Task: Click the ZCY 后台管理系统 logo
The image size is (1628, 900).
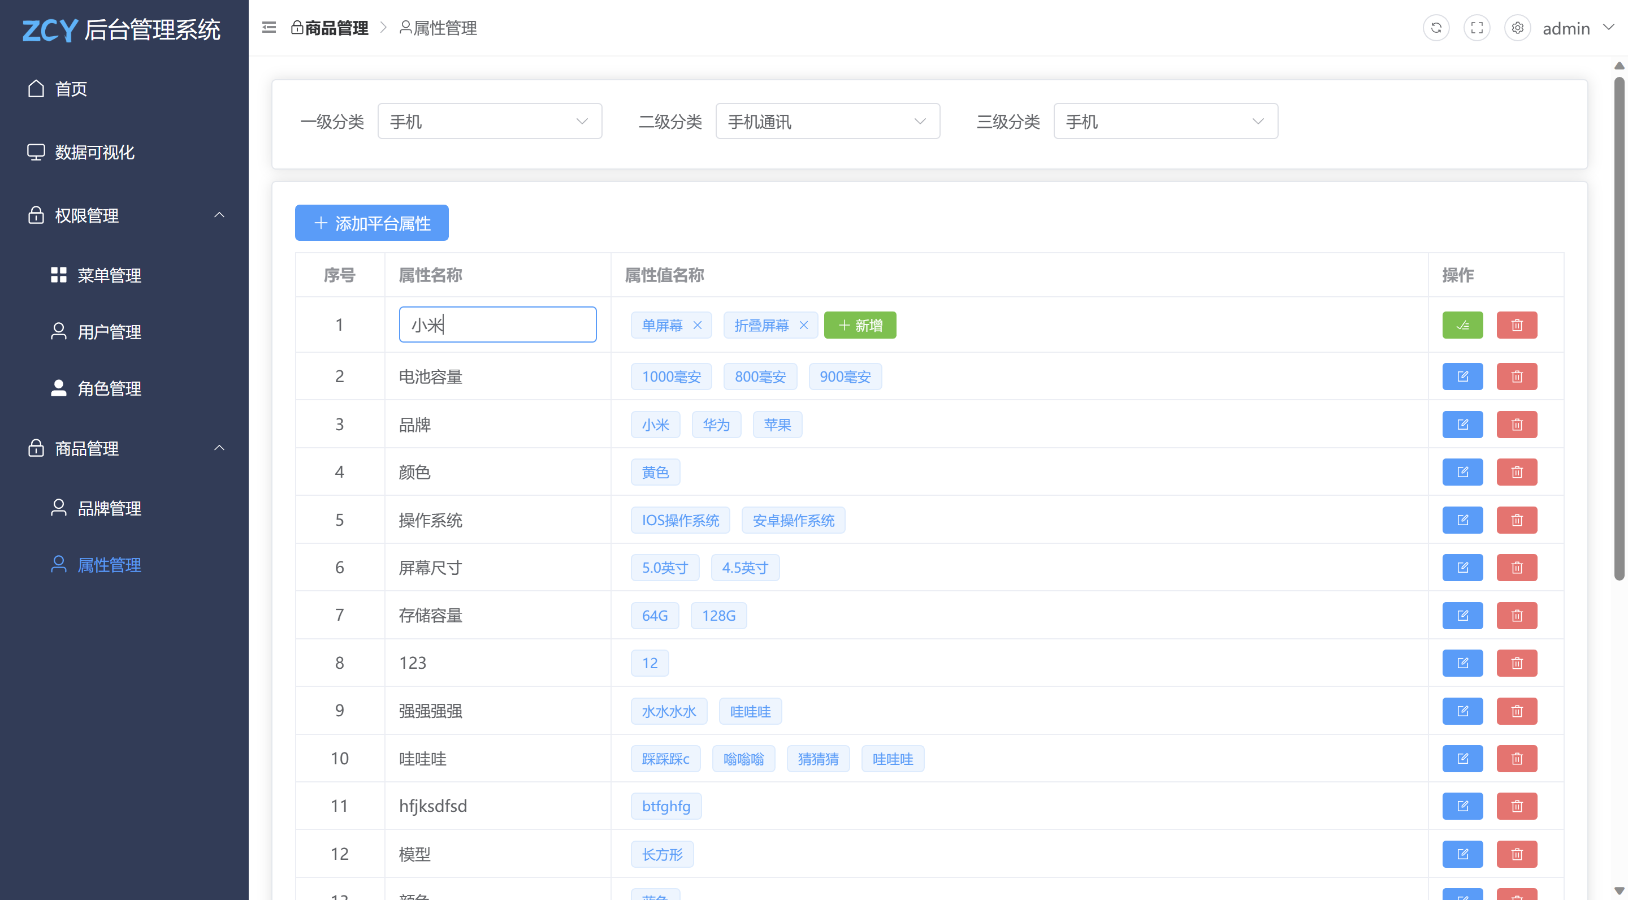Action: [122, 30]
